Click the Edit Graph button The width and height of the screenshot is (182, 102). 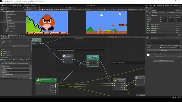point(164,50)
